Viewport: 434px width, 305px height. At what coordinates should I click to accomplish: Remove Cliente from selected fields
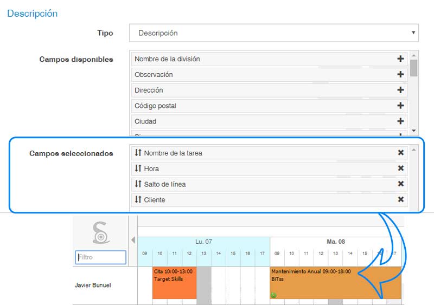click(400, 199)
